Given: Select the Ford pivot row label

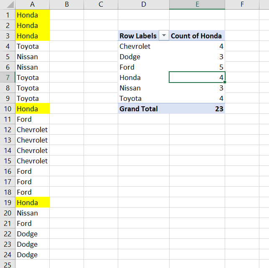Looking at the screenshot, I should tap(144, 67).
